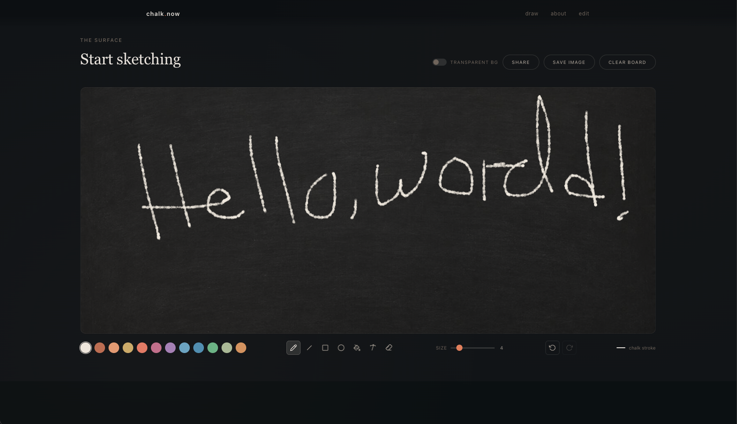The width and height of the screenshot is (737, 424).
Task: Go to the chalk.now home logo
Action: (x=163, y=14)
